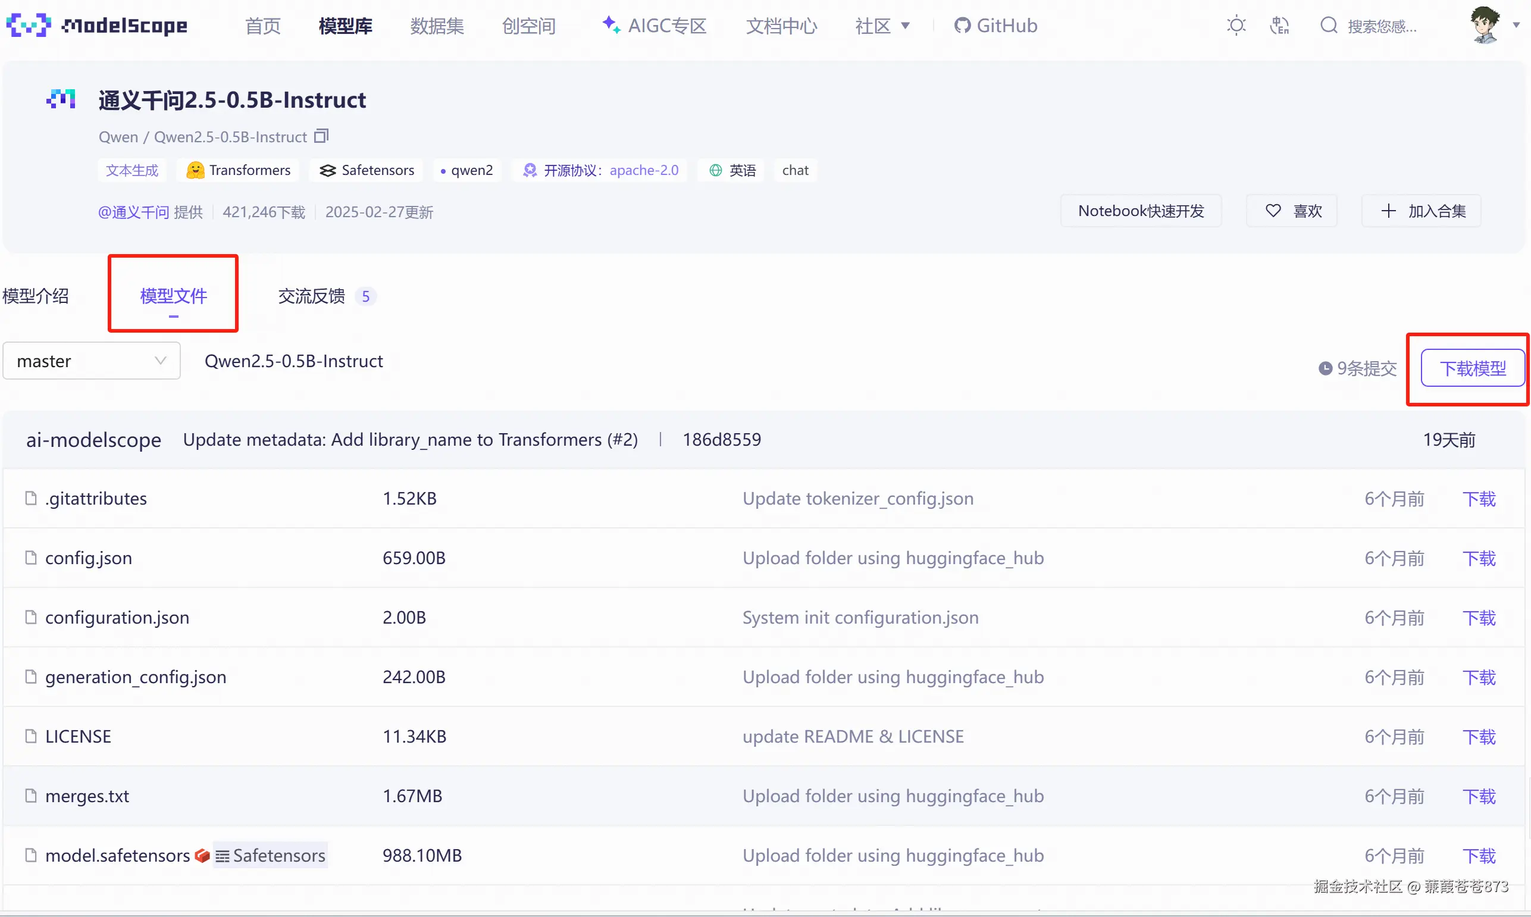Copy model ID using the copy icon

(321, 136)
